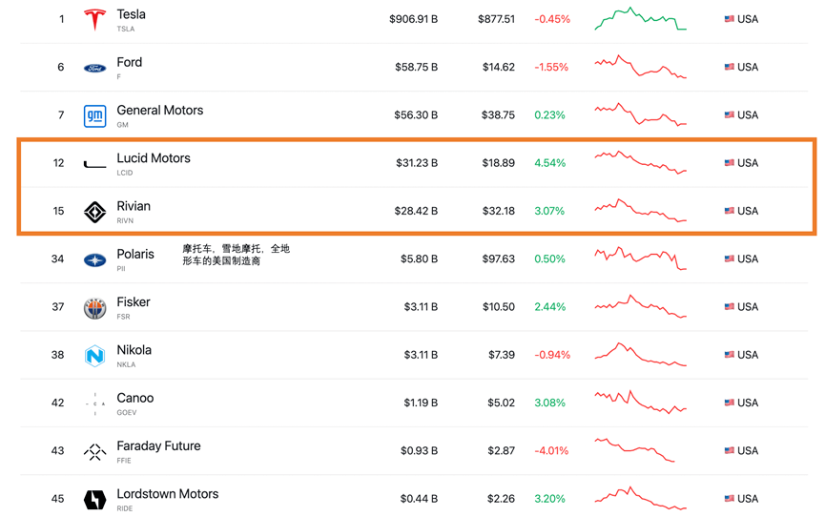View Polaris' price trend sparkline
The image size is (825, 517).
click(640, 258)
